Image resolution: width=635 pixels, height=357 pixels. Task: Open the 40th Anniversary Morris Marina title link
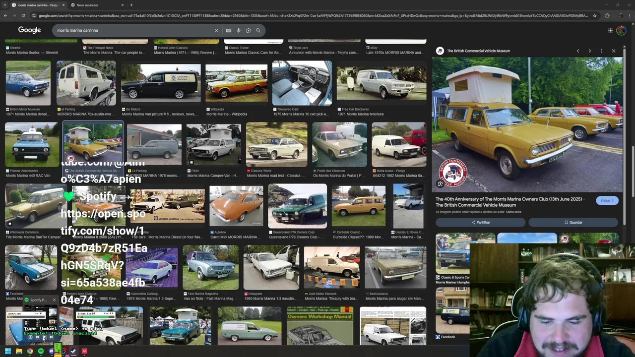point(510,202)
